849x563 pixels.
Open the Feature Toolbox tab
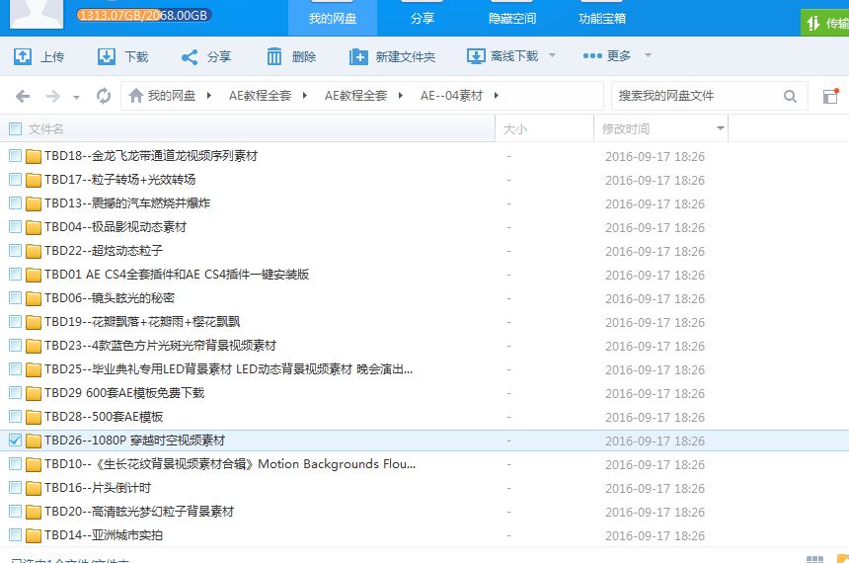pyautogui.click(x=601, y=18)
